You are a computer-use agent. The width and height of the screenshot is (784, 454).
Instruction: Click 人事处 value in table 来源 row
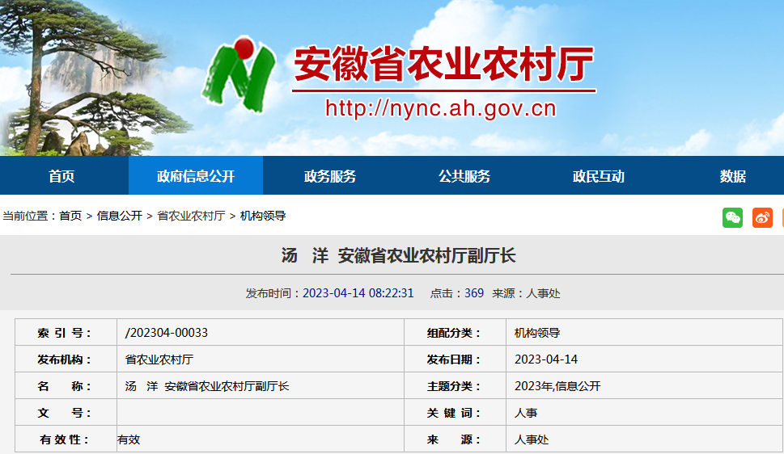(532, 439)
